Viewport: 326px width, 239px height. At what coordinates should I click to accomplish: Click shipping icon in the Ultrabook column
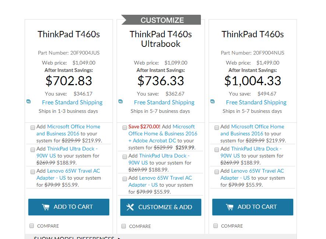[121, 101]
